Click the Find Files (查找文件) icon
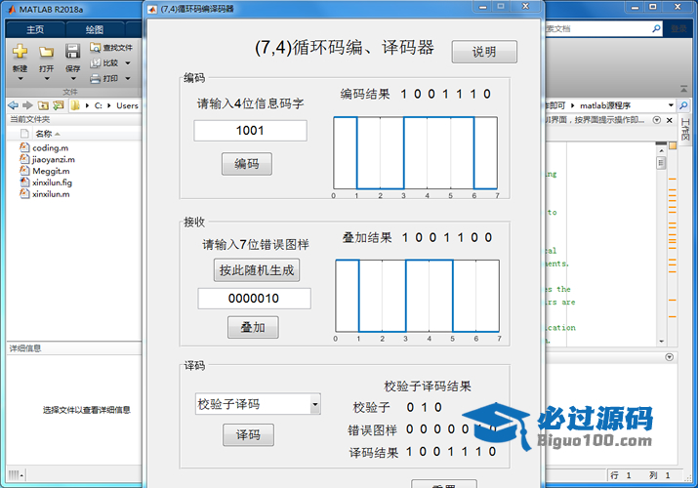Viewport: 698px width, 488px height. (96, 47)
